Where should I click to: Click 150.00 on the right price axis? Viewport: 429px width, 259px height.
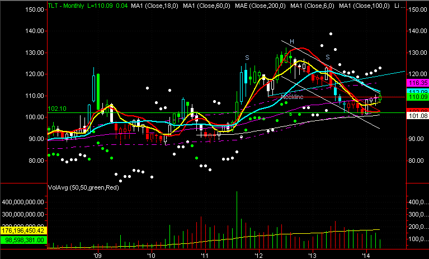[x=418, y=10]
